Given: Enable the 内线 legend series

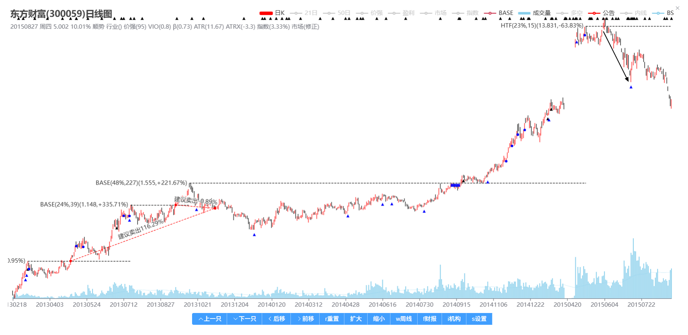Looking at the screenshot, I should tap(633, 13).
